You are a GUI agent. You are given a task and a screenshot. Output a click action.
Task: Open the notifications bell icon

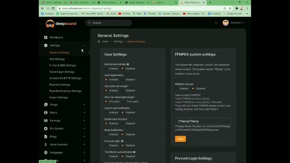[x=216, y=23]
